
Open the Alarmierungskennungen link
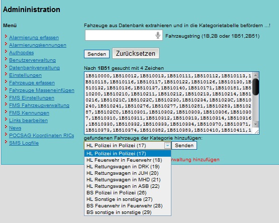tap(38, 45)
